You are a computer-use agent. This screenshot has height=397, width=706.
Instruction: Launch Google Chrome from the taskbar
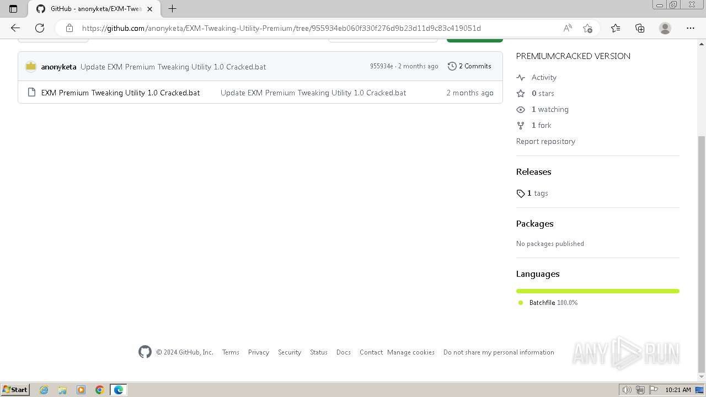(x=99, y=390)
